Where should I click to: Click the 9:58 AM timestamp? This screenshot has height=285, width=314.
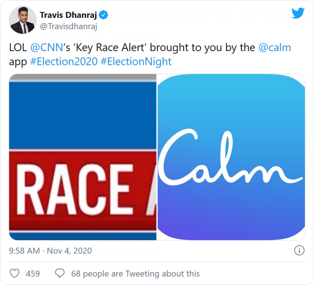coord(24,250)
